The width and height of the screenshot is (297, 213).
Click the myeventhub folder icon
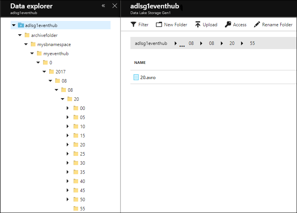(x=39, y=53)
